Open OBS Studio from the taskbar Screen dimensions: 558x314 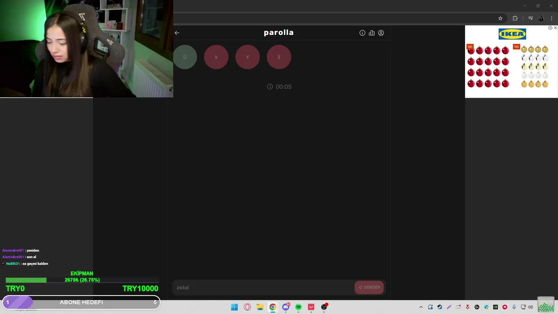pyautogui.click(x=324, y=307)
